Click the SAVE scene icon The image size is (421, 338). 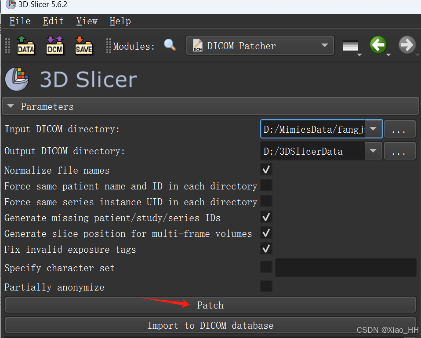coord(84,45)
